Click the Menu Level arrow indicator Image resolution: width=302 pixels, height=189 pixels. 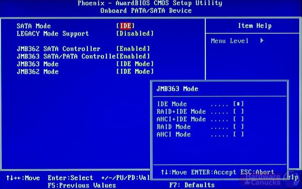pos(262,40)
